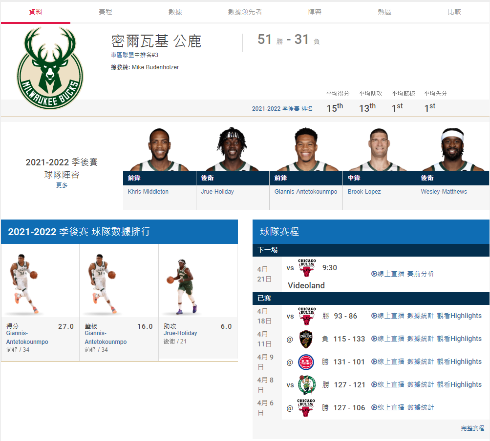Viewport: 490px width, 441px height.
Task: Click the Brook-Lopez name link
Action: (364, 192)
